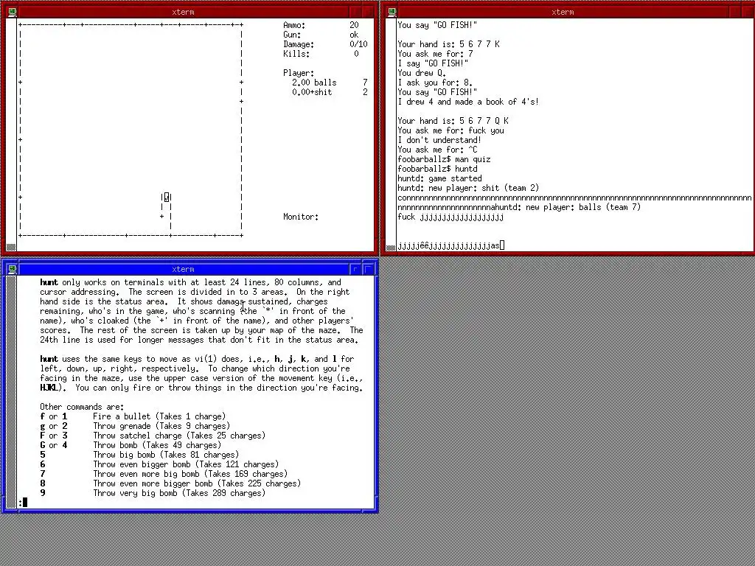Viewport: 755px width, 566px height.
Task: Click the line 'I ask you for: 8.'
Action: point(435,83)
